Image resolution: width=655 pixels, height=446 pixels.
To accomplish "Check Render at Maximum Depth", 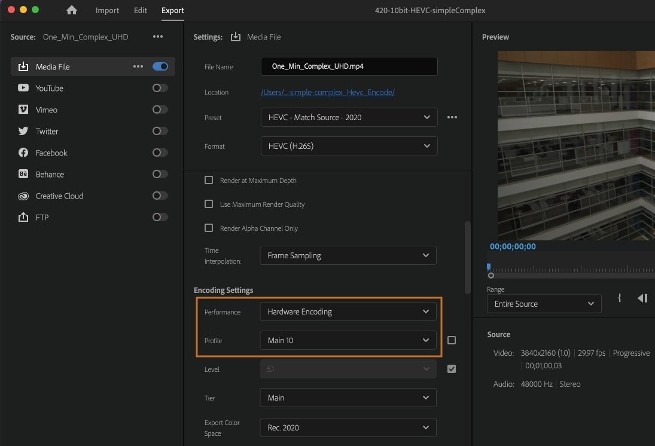I will pyautogui.click(x=208, y=180).
